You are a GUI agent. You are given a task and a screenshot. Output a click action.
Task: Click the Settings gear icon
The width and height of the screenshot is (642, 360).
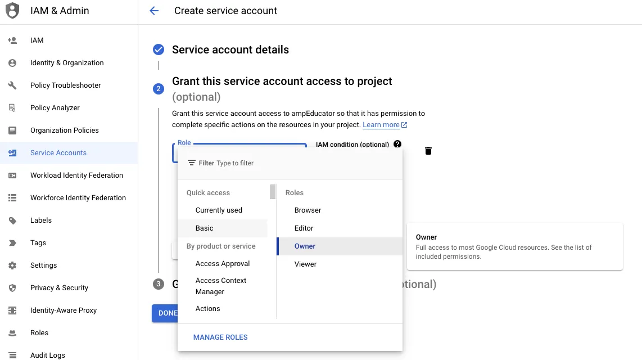click(12, 265)
